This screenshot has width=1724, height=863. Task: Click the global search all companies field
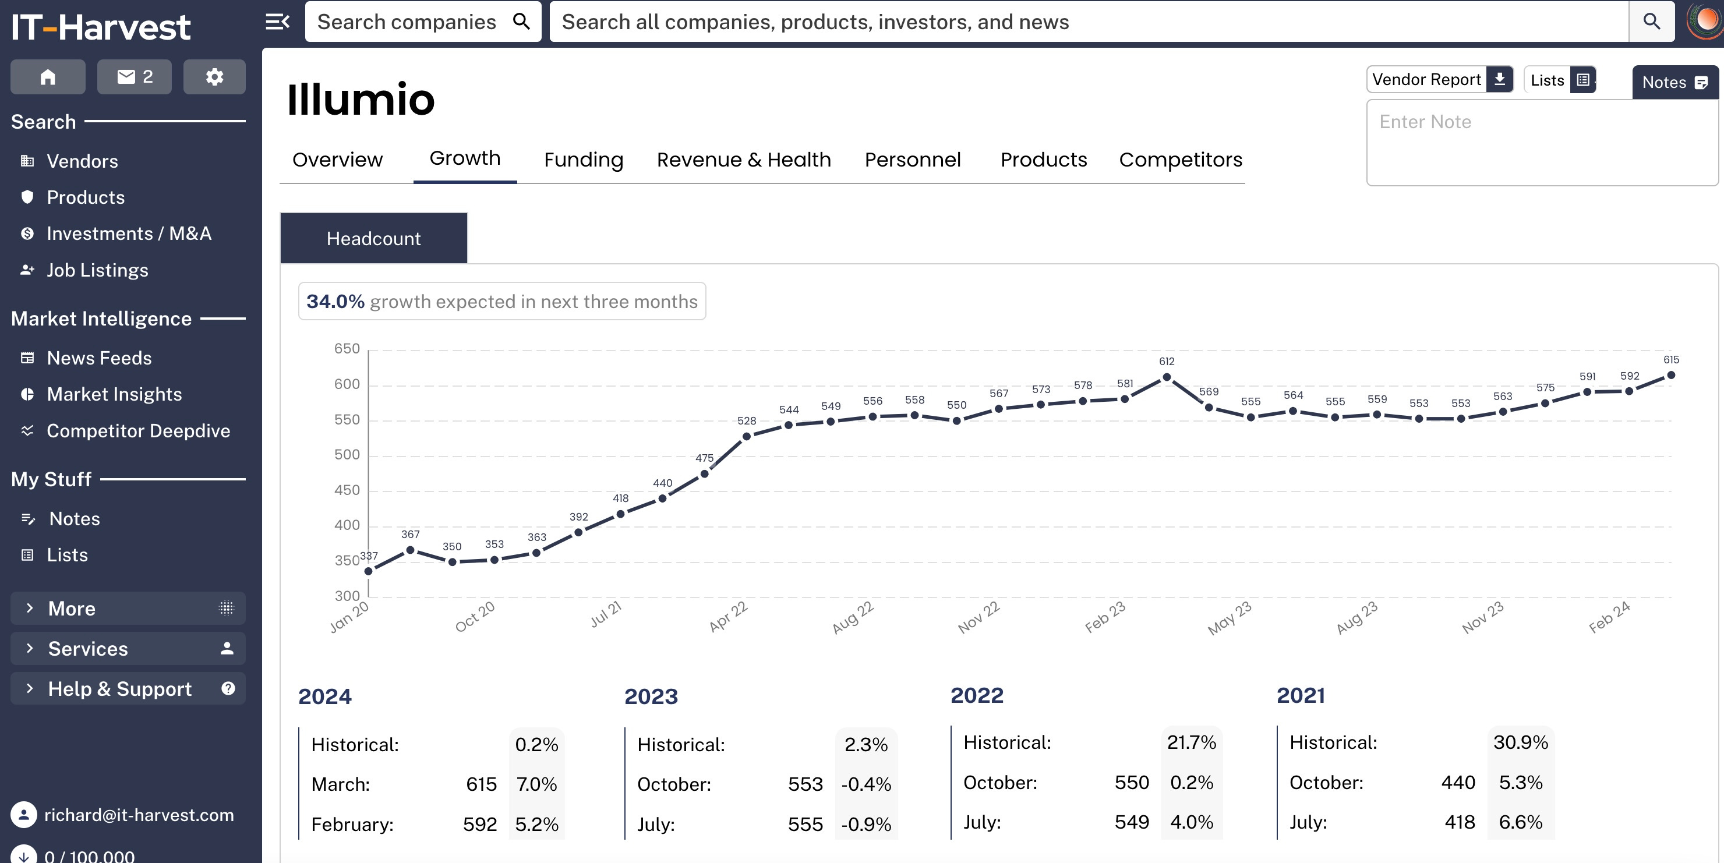(1089, 22)
